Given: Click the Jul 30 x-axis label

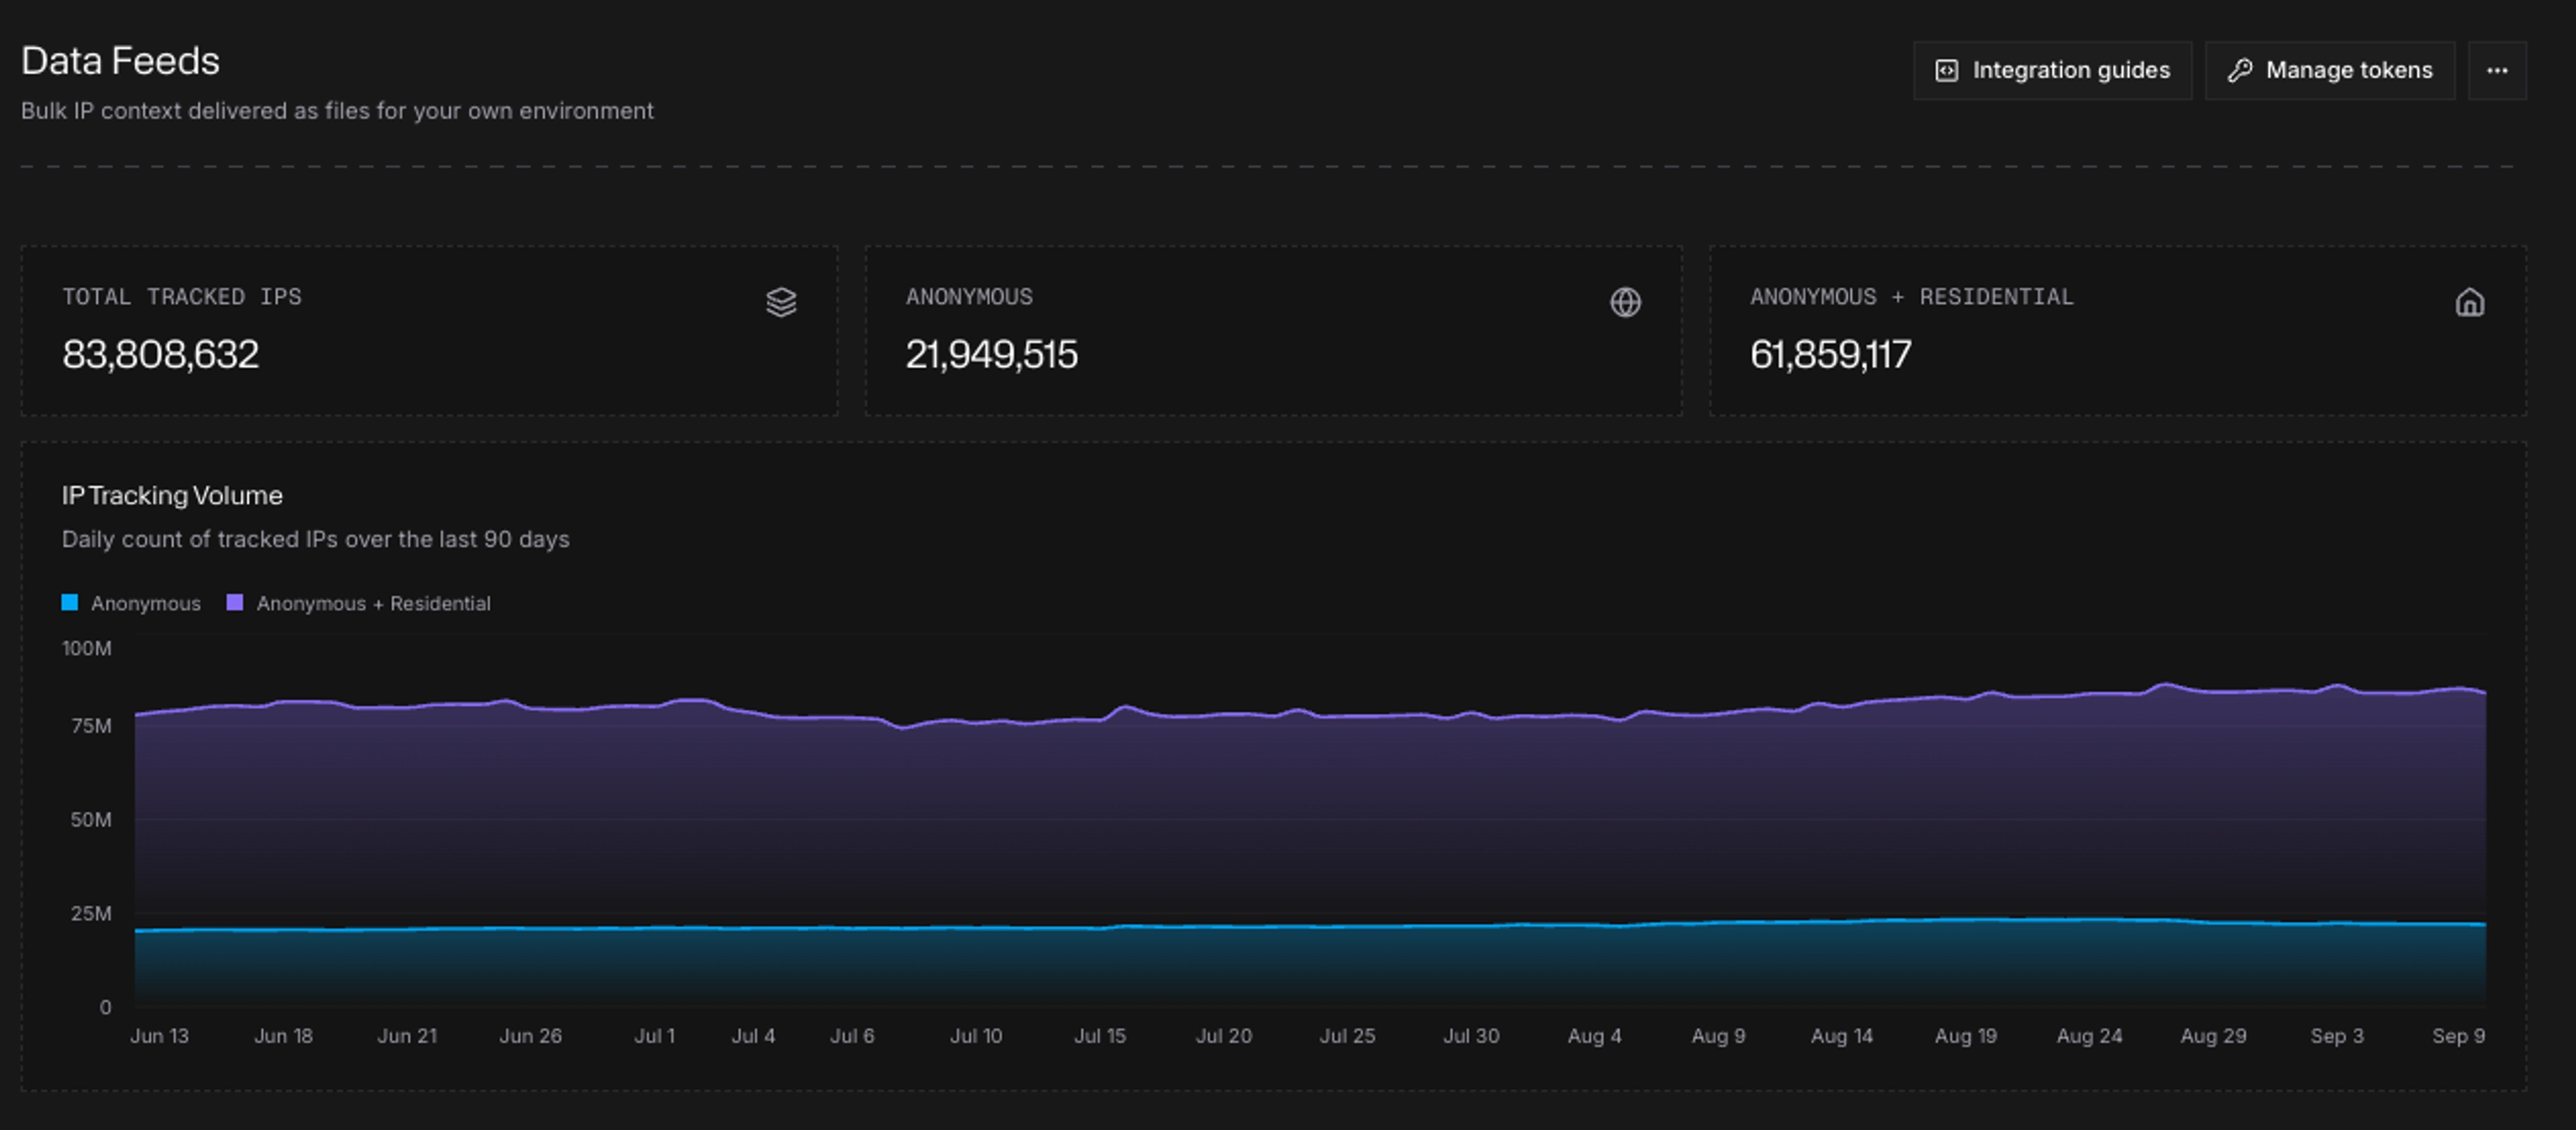Looking at the screenshot, I should tap(1471, 1036).
